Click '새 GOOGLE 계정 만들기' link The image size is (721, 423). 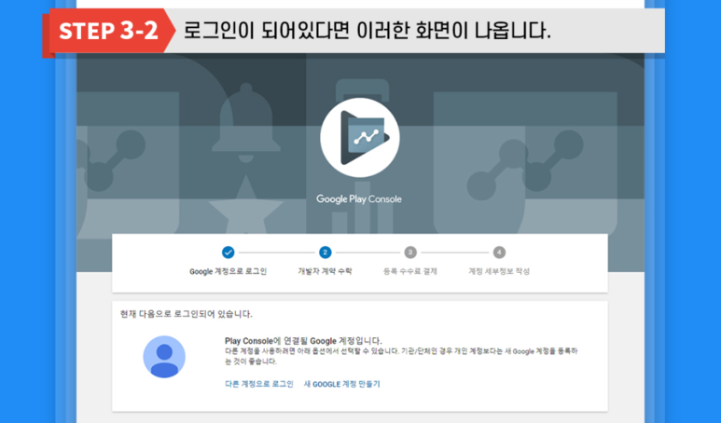click(341, 384)
